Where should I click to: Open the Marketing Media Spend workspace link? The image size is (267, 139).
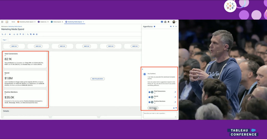[15, 27]
